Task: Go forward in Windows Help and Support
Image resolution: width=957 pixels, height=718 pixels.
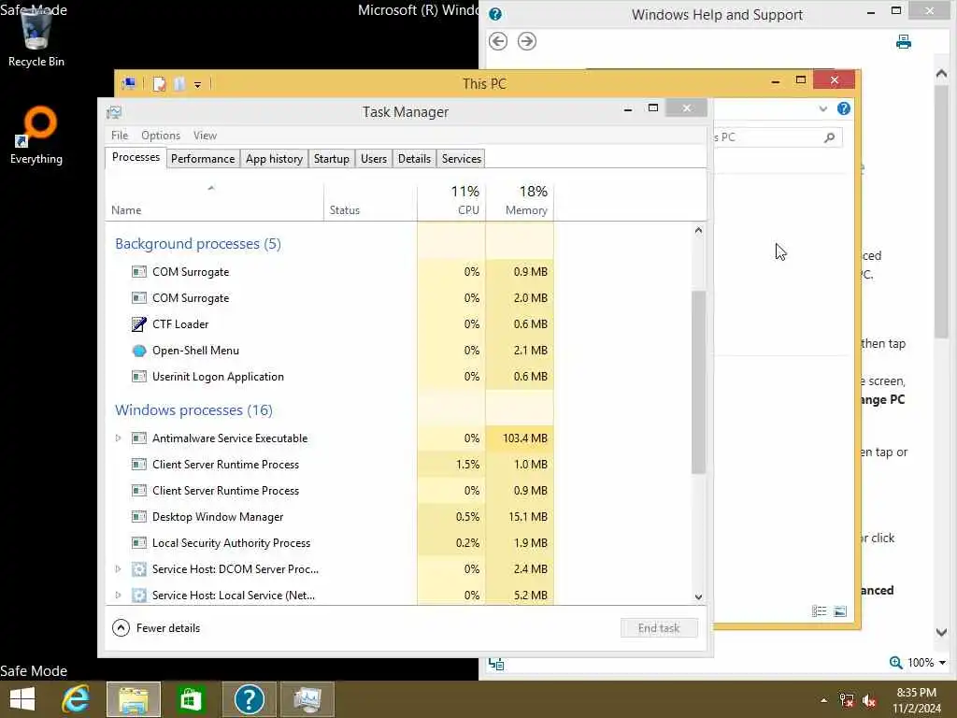Action: (527, 41)
